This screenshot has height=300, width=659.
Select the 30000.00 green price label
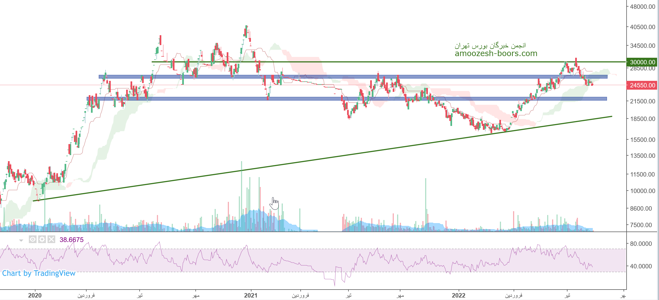[642, 62]
